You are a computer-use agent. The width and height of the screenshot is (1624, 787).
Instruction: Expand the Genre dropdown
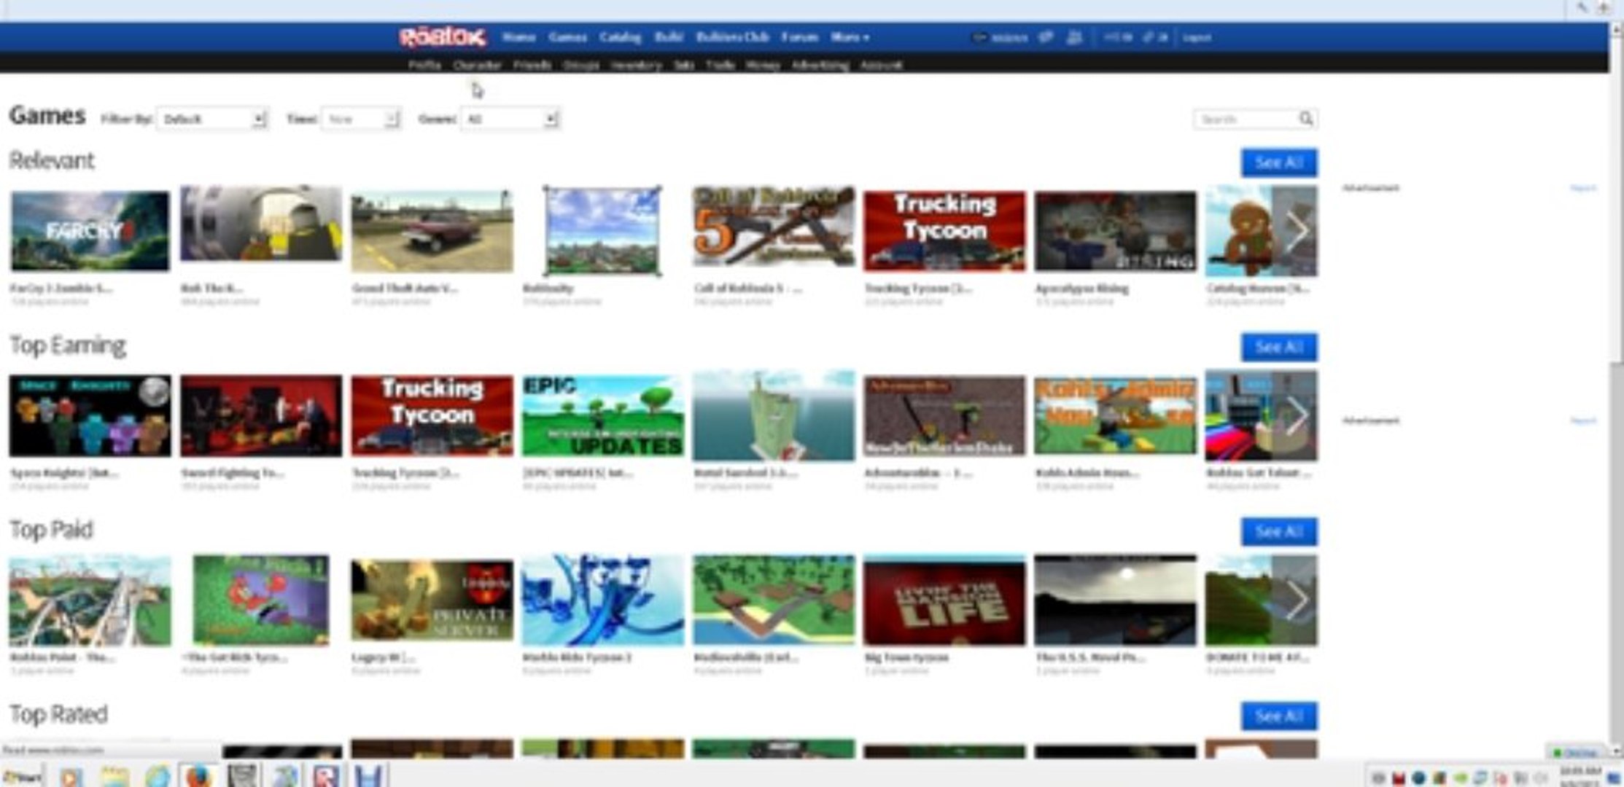[x=510, y=119]
